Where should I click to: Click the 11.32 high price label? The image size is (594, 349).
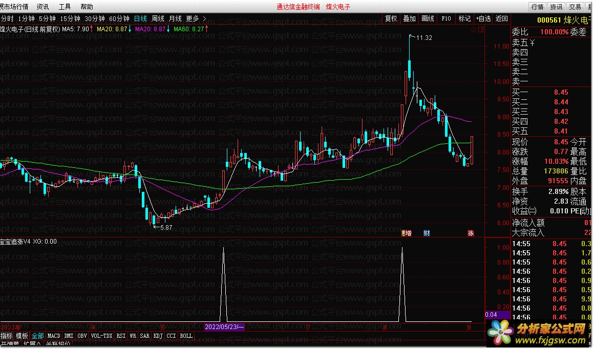click(424, 37)
